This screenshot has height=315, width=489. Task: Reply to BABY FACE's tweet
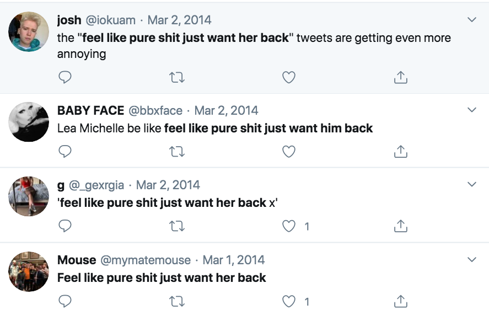coord(65,151)
